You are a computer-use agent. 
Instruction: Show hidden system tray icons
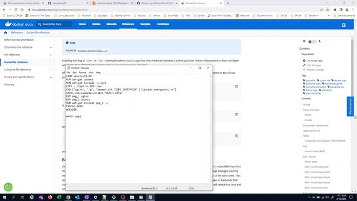tap(309, 197)
